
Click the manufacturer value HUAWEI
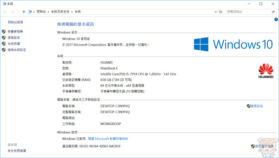pyautogui.click(x=106, y=62)
